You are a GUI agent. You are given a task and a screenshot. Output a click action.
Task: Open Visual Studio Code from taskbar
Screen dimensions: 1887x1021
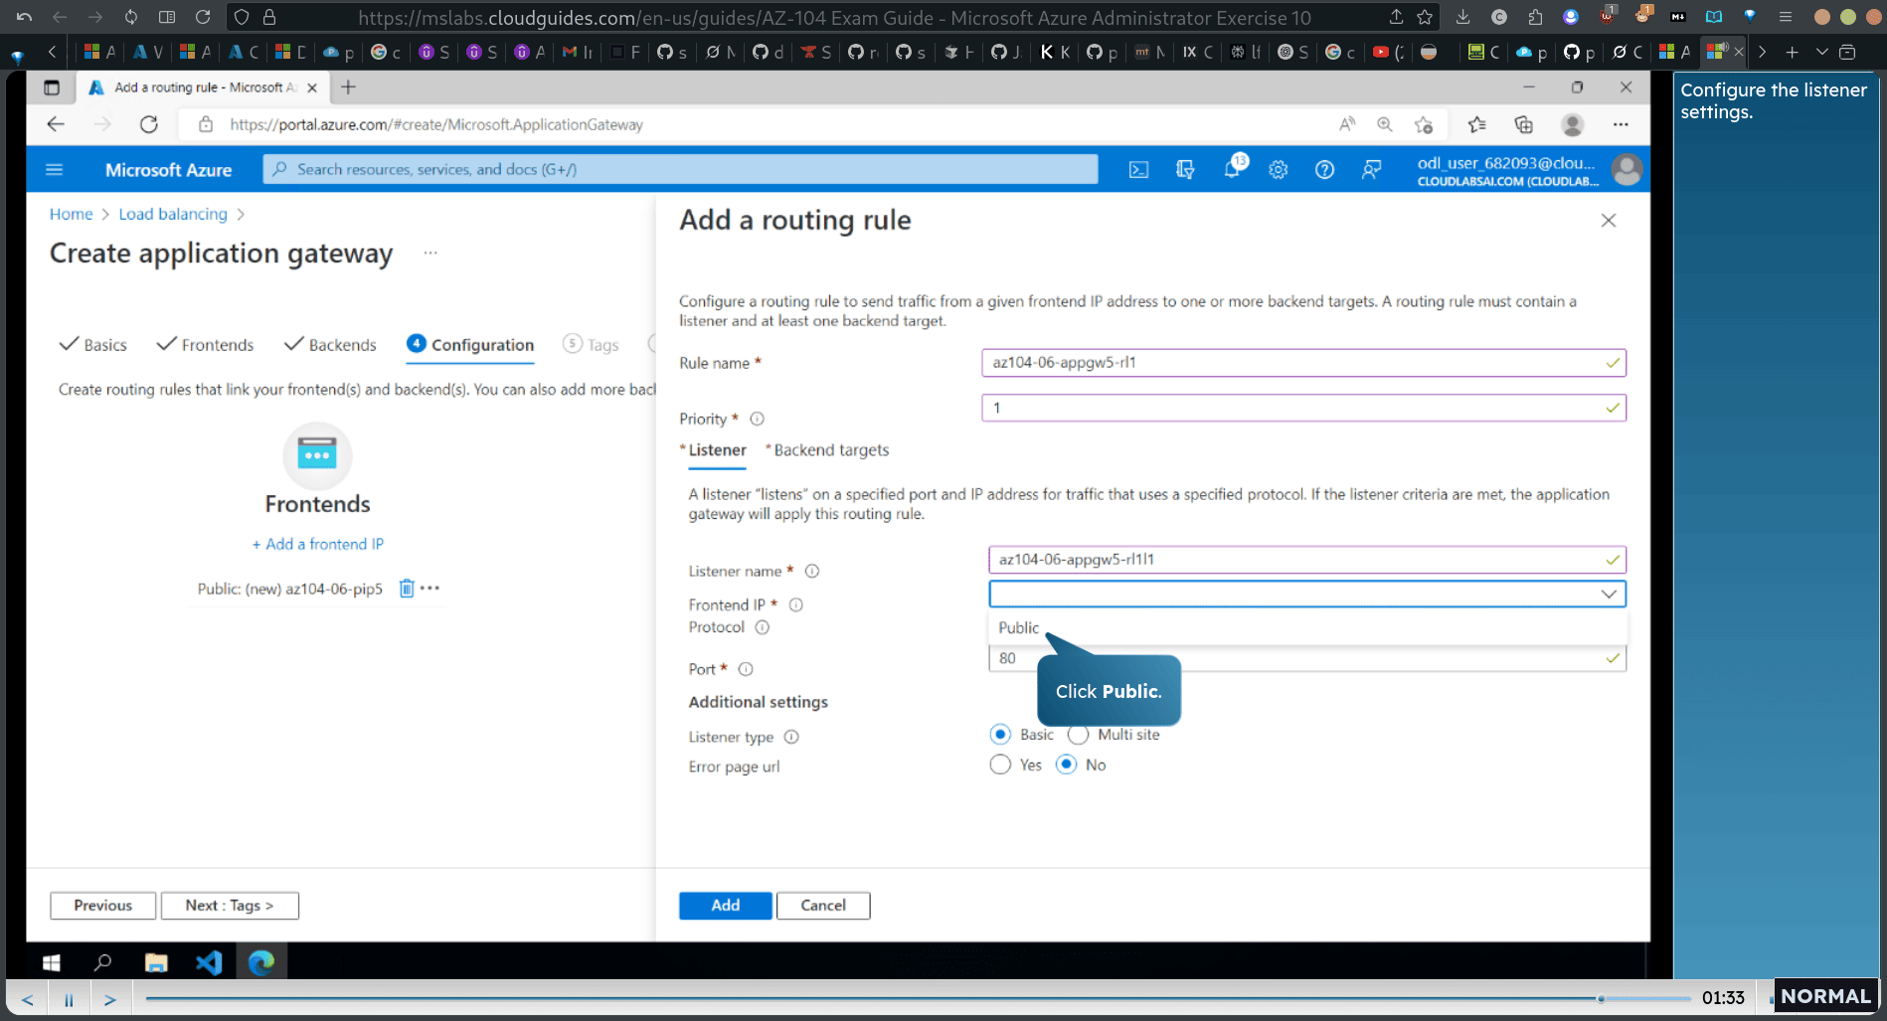click(209, 962)
